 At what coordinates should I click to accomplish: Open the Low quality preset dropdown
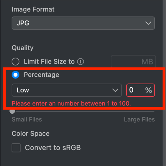point(67,90)
